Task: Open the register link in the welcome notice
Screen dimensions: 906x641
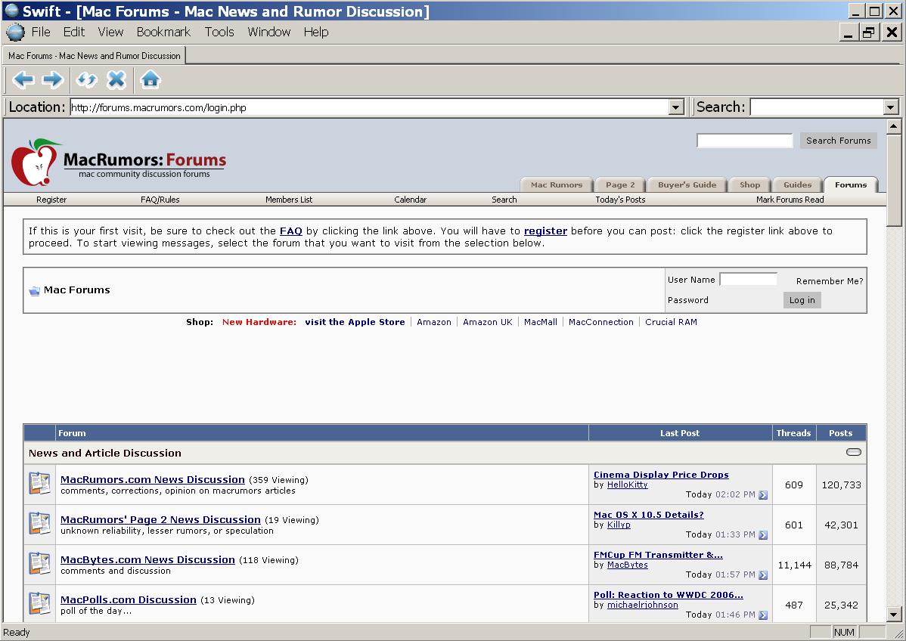Action: [x=545, y=231]
